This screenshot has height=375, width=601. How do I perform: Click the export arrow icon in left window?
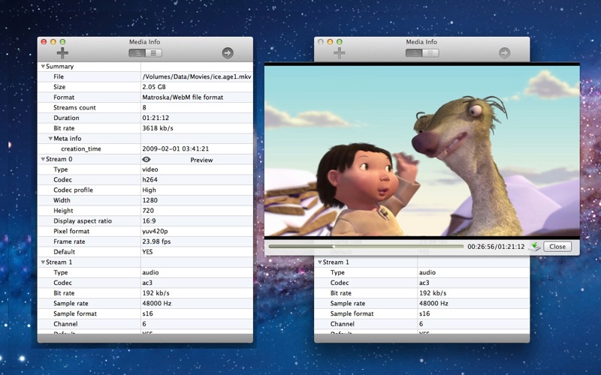coord(228,52)
